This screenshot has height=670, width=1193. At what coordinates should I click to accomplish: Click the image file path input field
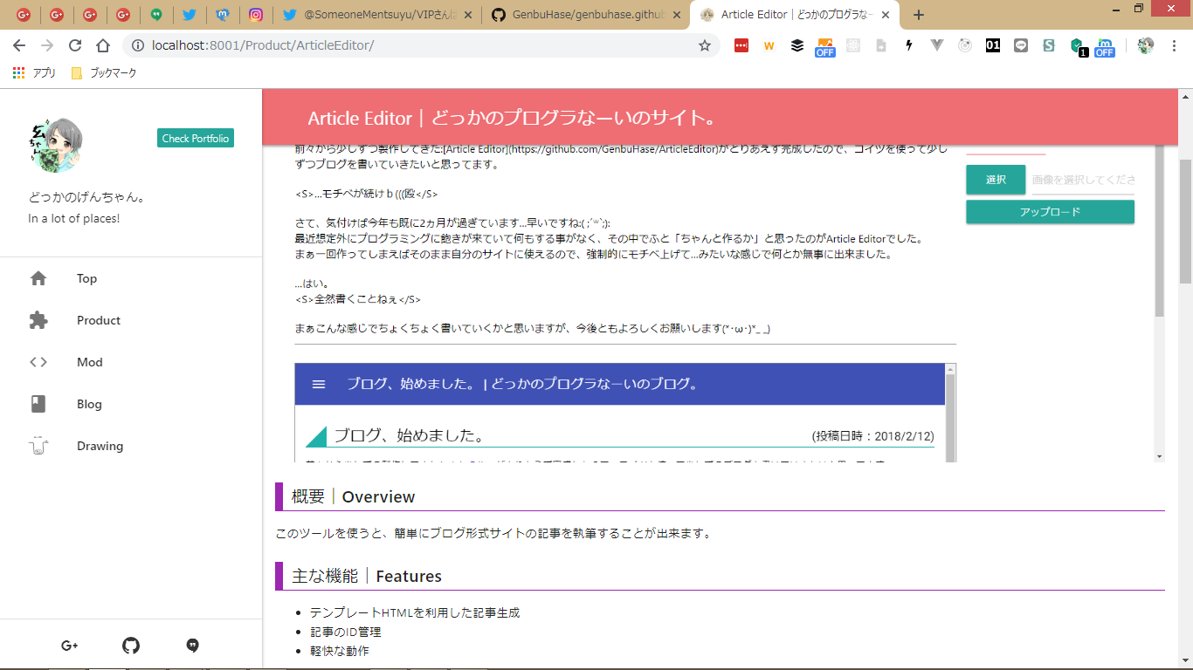click(1083, 180)
